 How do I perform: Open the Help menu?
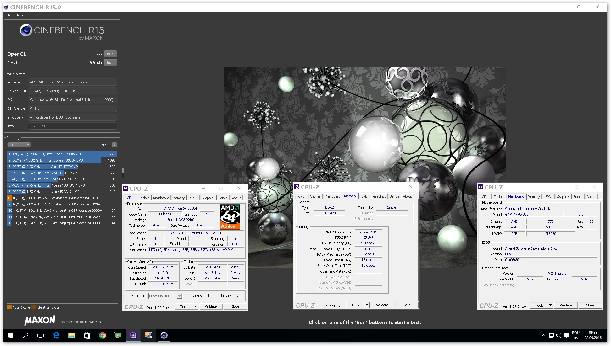coord(19,15)
